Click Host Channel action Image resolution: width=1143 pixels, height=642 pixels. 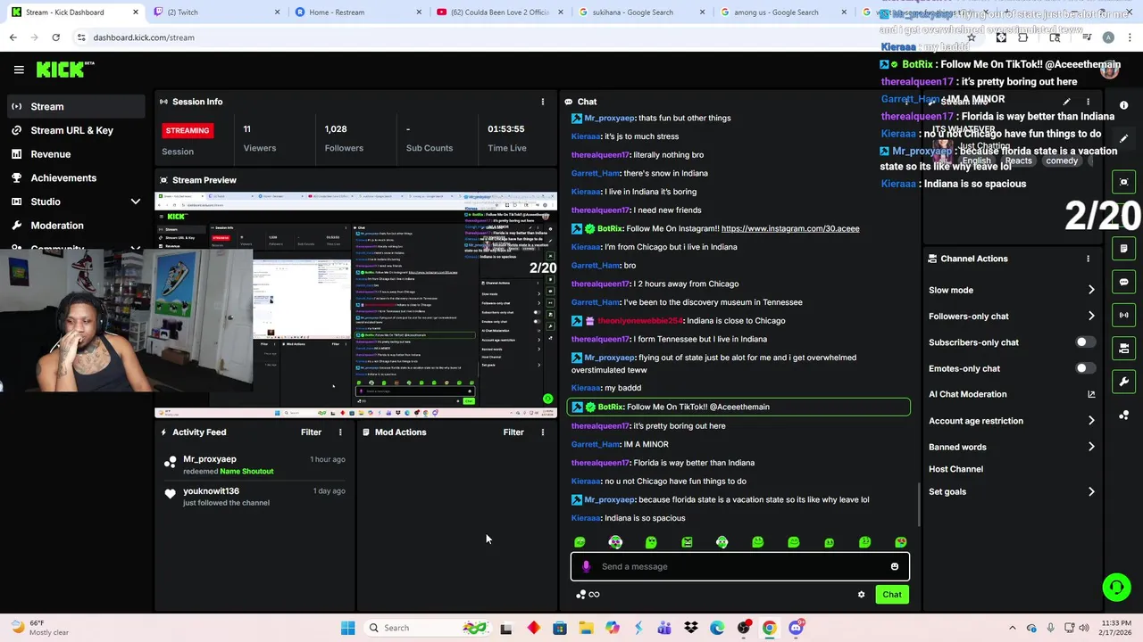click(955, 469)
